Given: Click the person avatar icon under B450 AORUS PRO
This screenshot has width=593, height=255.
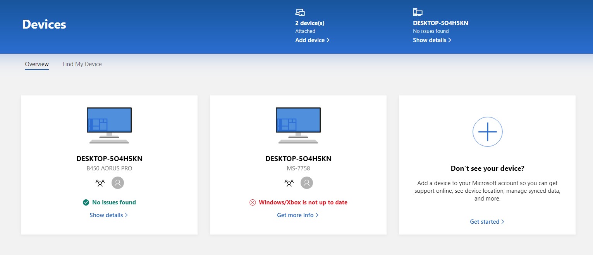Looking at the screenshot, I should [118, 182].
